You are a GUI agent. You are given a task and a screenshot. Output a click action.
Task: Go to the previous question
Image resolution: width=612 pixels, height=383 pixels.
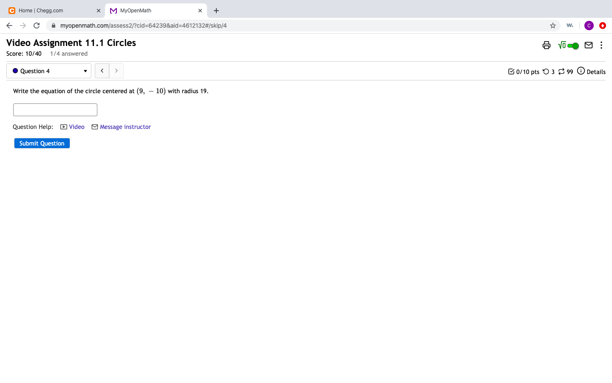pyautogui.click(x=102, y=71)
